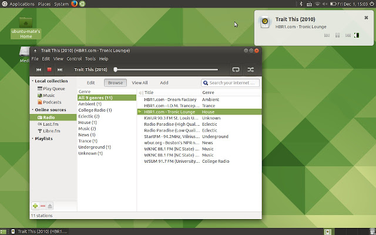Click the Edit station button

click(x=90, y=83)
